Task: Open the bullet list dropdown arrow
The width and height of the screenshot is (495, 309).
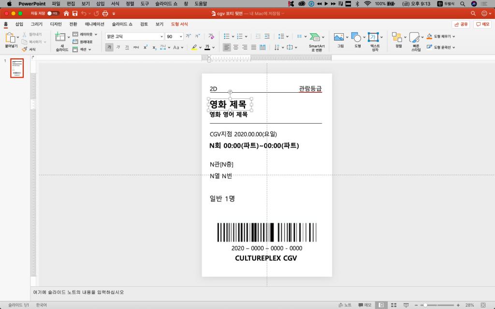Action: tap(233, 37)
